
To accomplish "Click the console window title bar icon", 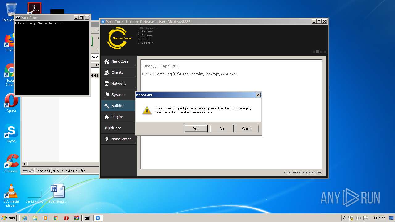I will point(18,18).
